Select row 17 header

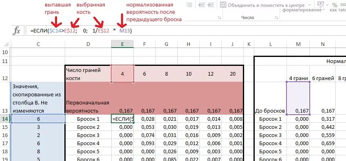[5, 144]
